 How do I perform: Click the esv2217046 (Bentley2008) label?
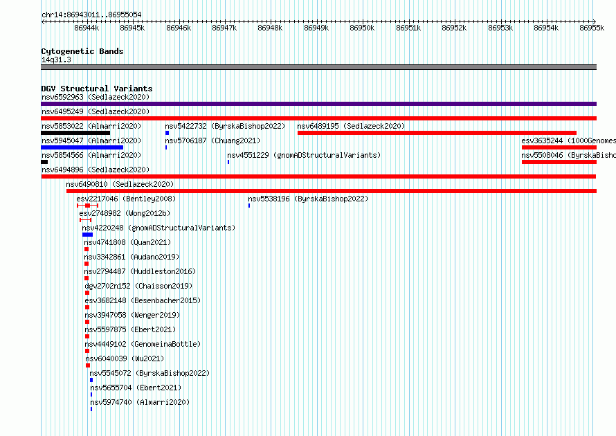tap(126, 199)
